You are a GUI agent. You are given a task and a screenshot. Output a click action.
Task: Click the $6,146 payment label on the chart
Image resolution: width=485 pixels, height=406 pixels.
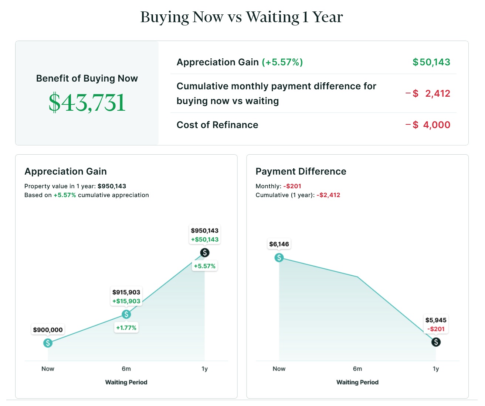pyautogui.click(x=279, y=244)
